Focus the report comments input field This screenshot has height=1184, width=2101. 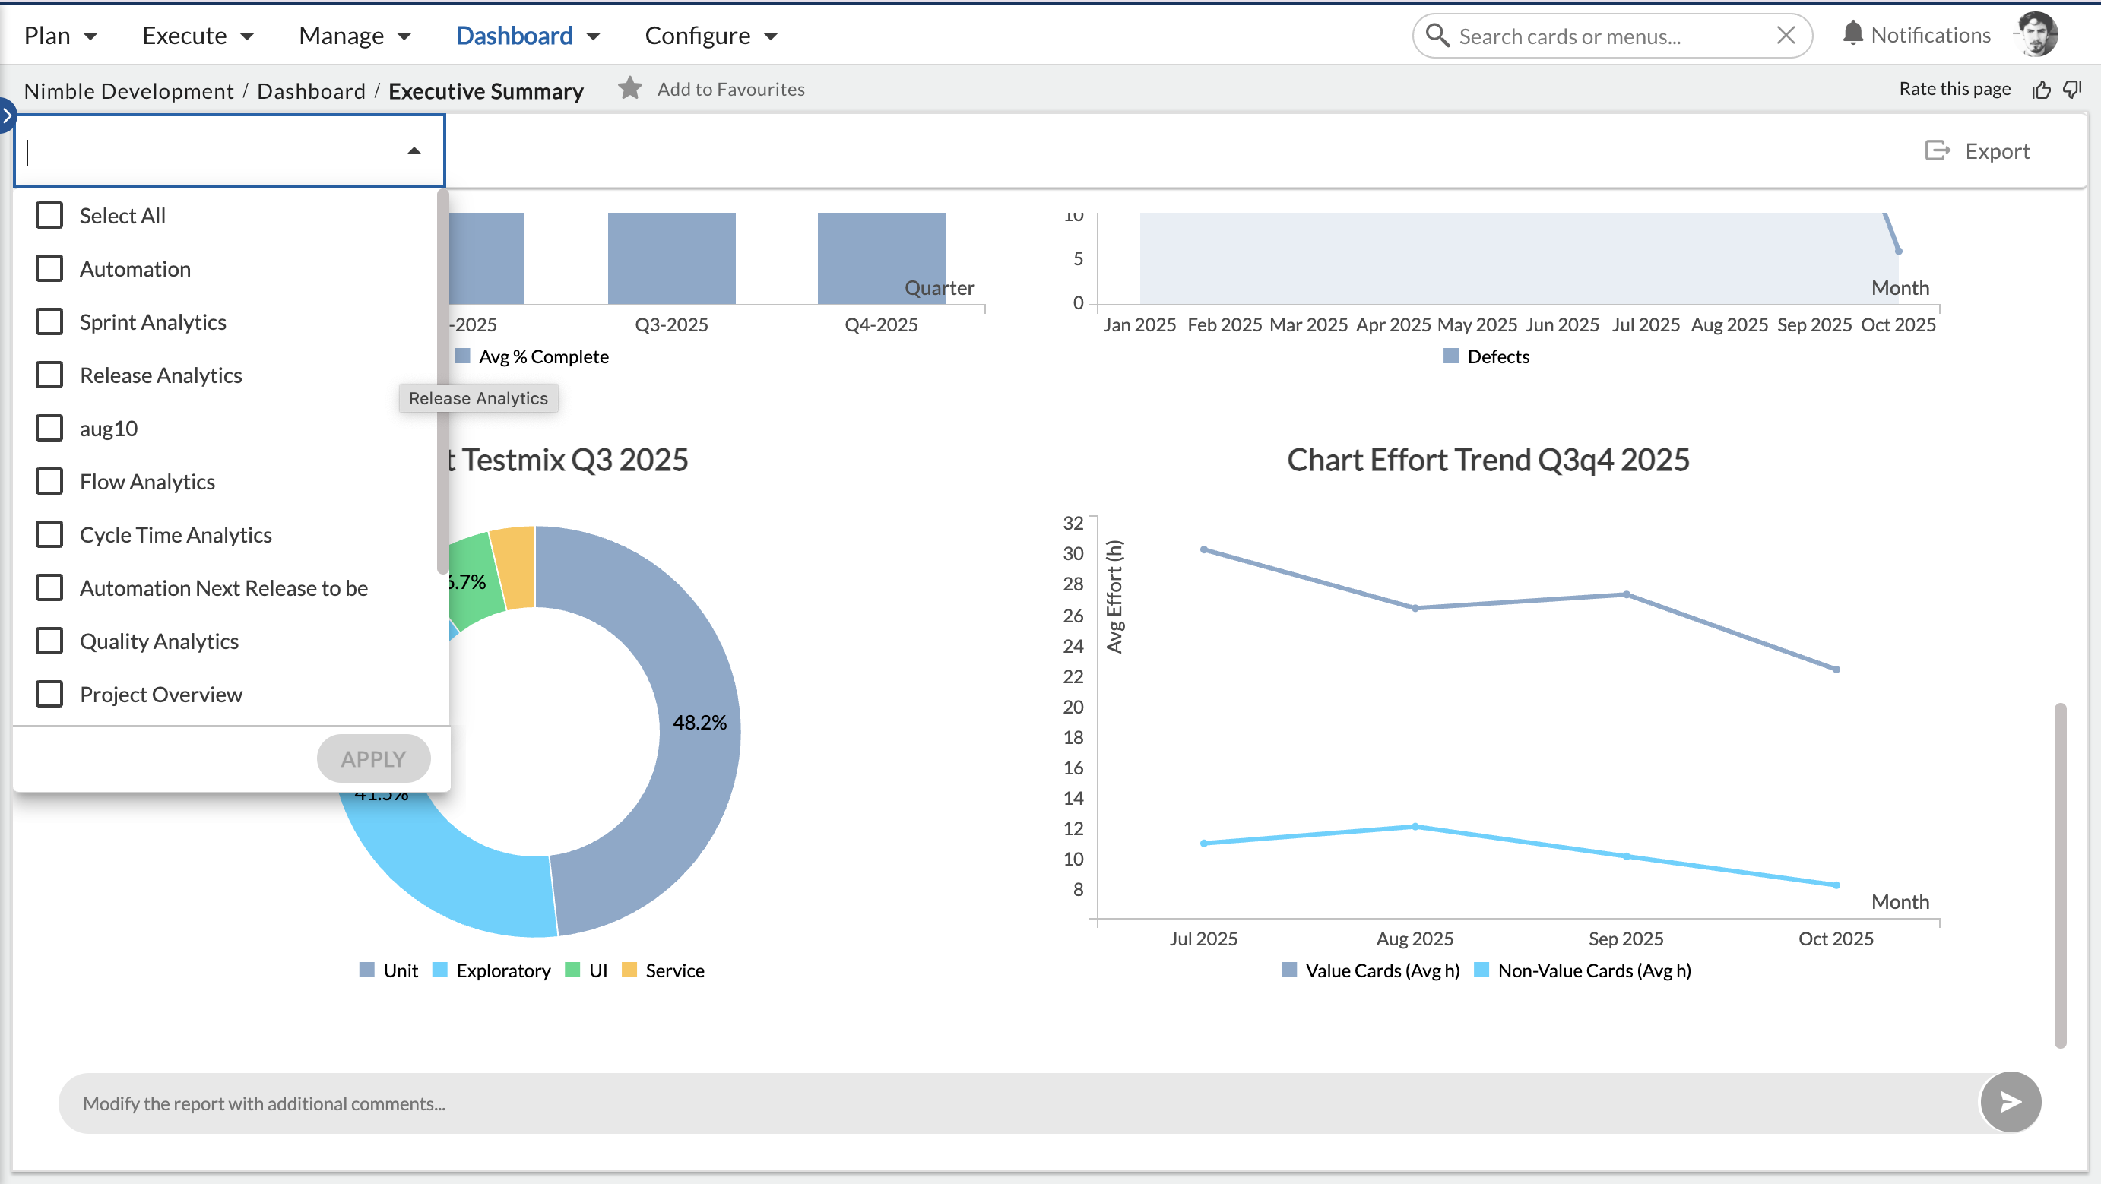click(x=1019, y=1103)
